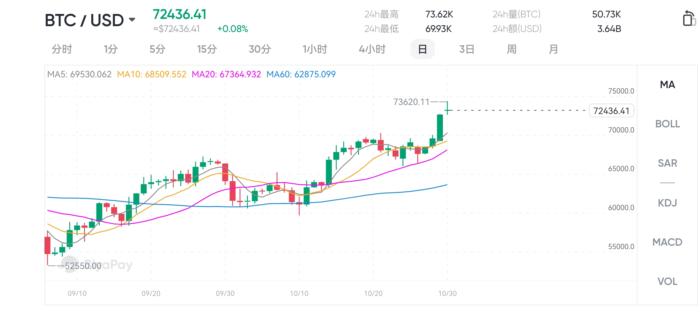Click the +0.08% change value
The width and height of the screenshot is (698, 314).
[x=233, y=29]
